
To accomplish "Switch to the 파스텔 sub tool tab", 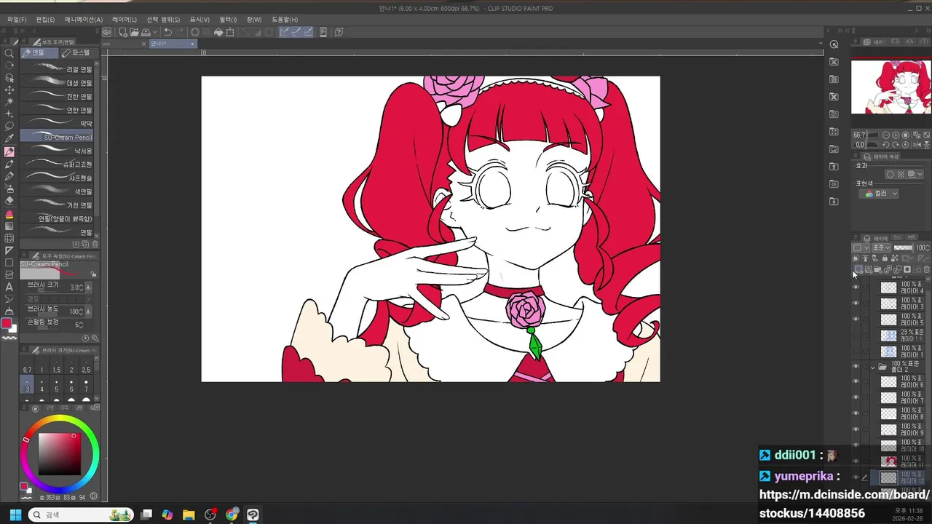I will point(79,53).
